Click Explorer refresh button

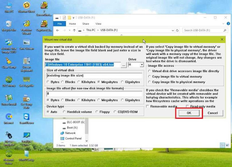[x=177, y=30]
